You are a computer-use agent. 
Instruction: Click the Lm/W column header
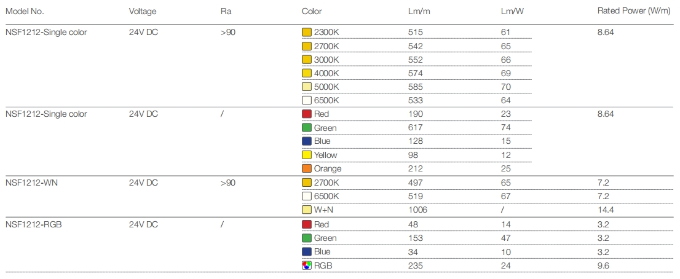(512, 12)
